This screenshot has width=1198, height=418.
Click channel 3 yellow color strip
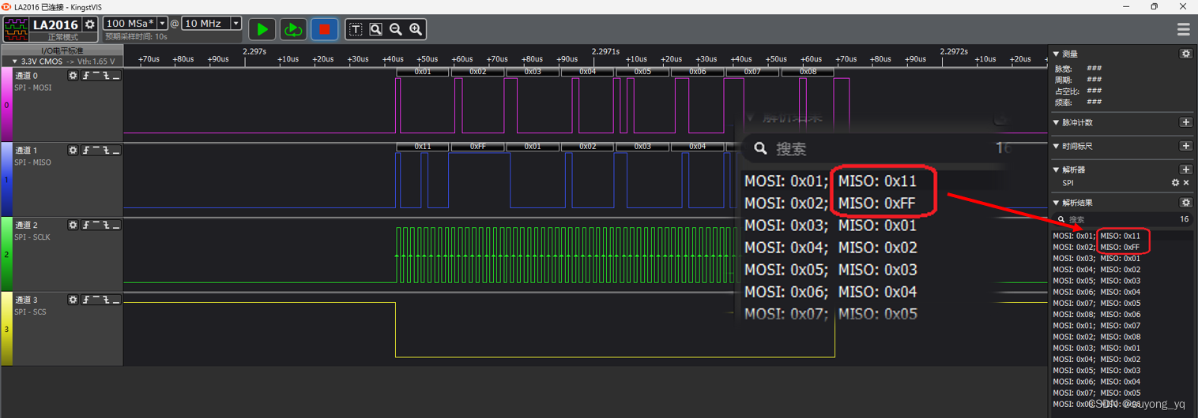pyautogui.click(x=6, y=329)
